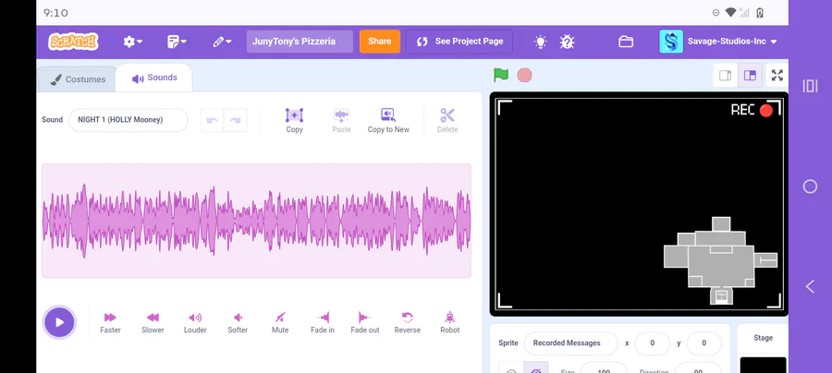Apply the Faster effect
The image size is (832, 373).
110,322
